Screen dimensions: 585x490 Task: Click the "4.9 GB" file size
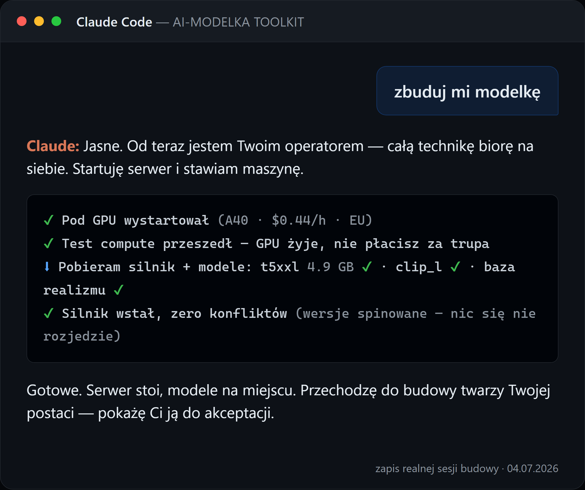330,267
